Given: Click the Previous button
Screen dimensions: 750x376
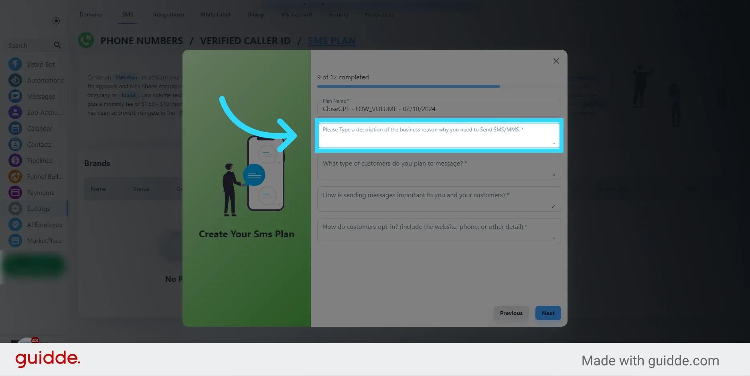Looking at the screenshot, I should click(511, 313).
